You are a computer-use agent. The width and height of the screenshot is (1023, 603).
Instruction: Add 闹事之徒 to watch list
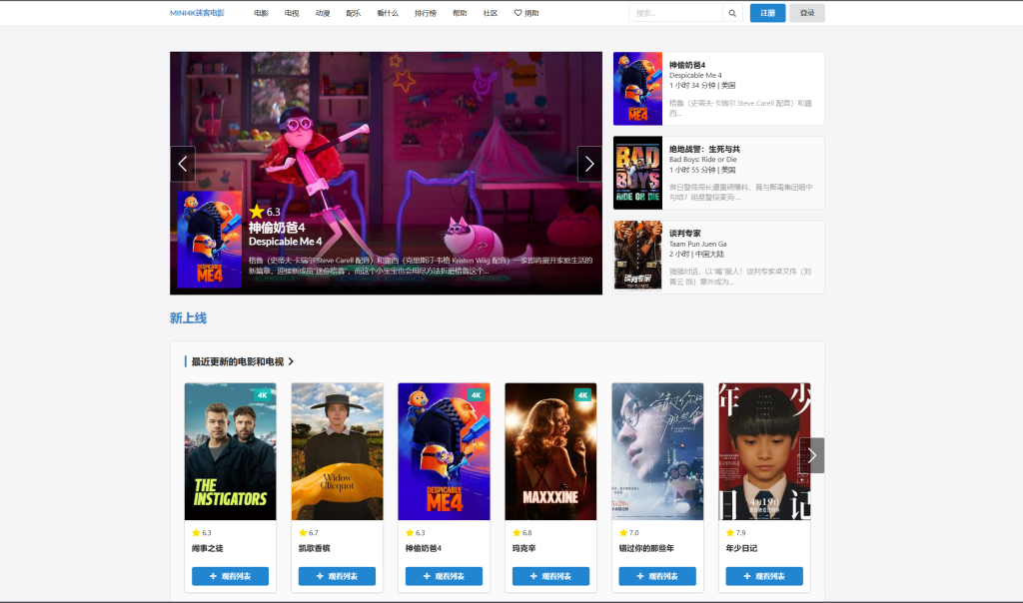(x=230, y=576)
